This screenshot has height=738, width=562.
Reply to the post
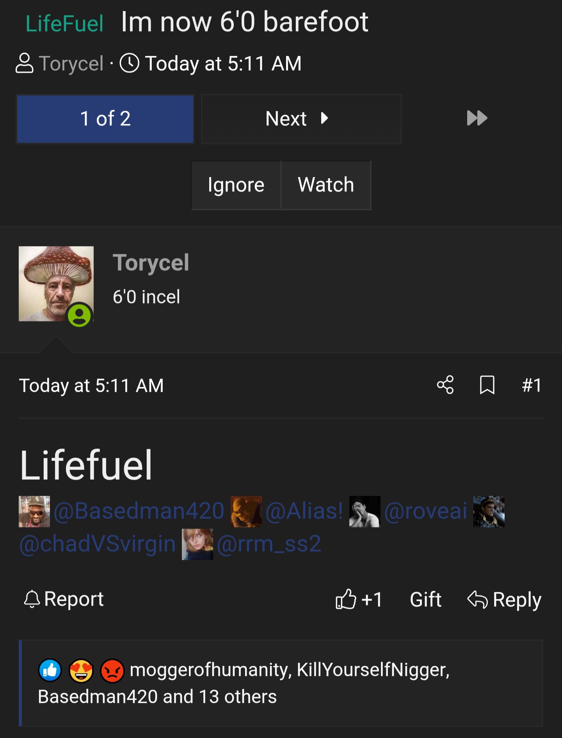point(504,599)
